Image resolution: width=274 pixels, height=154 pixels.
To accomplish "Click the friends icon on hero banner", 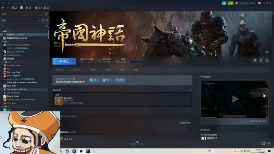I will (x=267, y=52).
